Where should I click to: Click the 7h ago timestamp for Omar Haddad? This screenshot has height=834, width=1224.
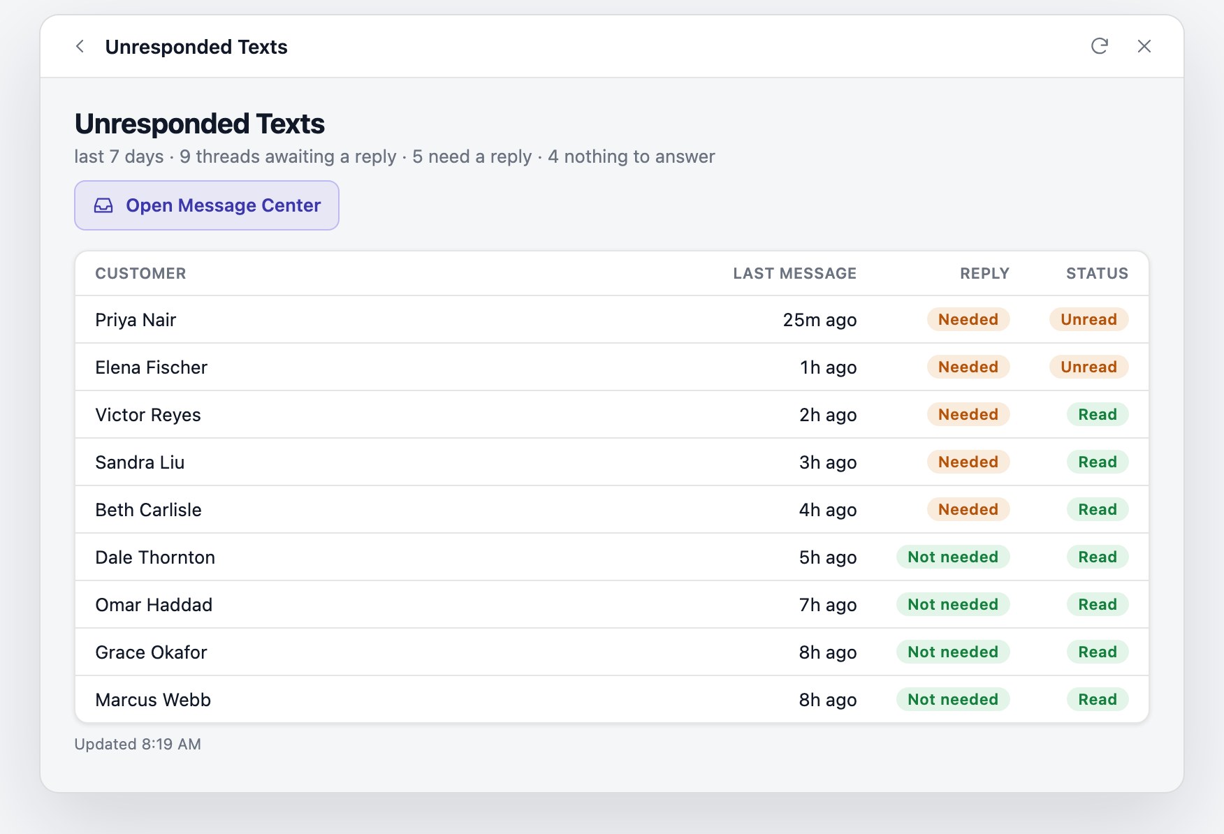pyautogui.click(x=828, y=605)
